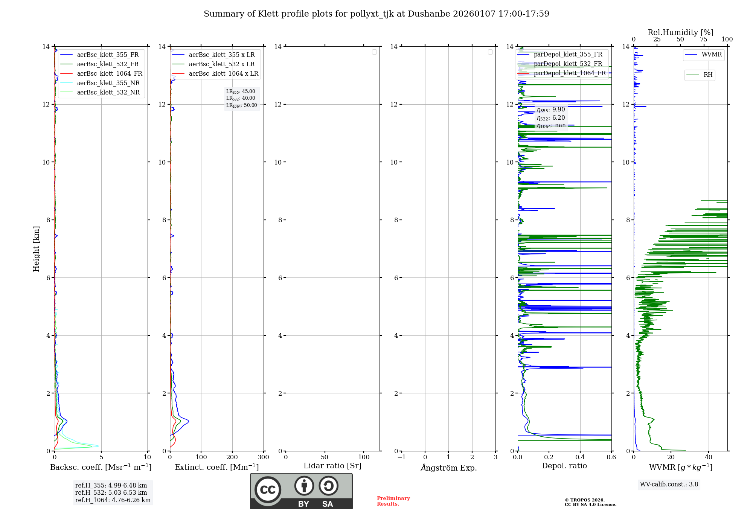The height and width of the screenshot is (512, 753).
Task: Click the WV-calib.const. 3.8 label
Action: pos(669,485)
